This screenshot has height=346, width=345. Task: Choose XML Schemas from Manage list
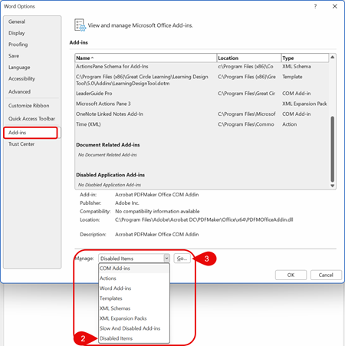(x=134, y=308)
